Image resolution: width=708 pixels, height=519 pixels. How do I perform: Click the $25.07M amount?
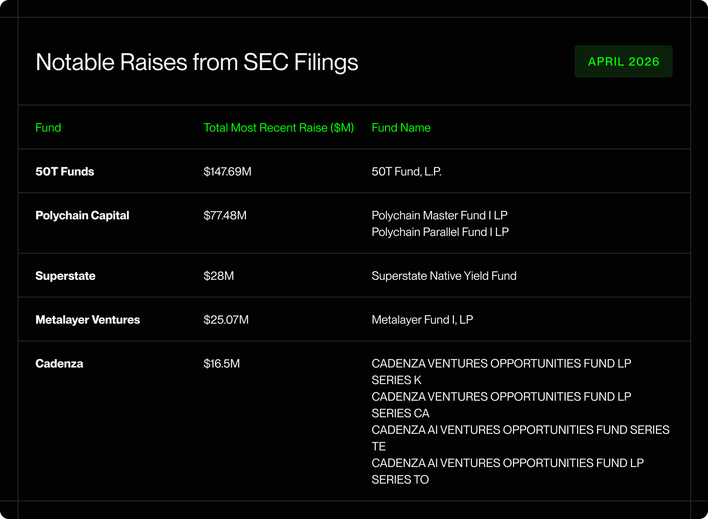[226, 320]
